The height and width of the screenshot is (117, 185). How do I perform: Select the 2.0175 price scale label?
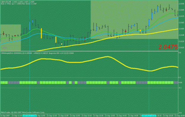click(181, 16)
